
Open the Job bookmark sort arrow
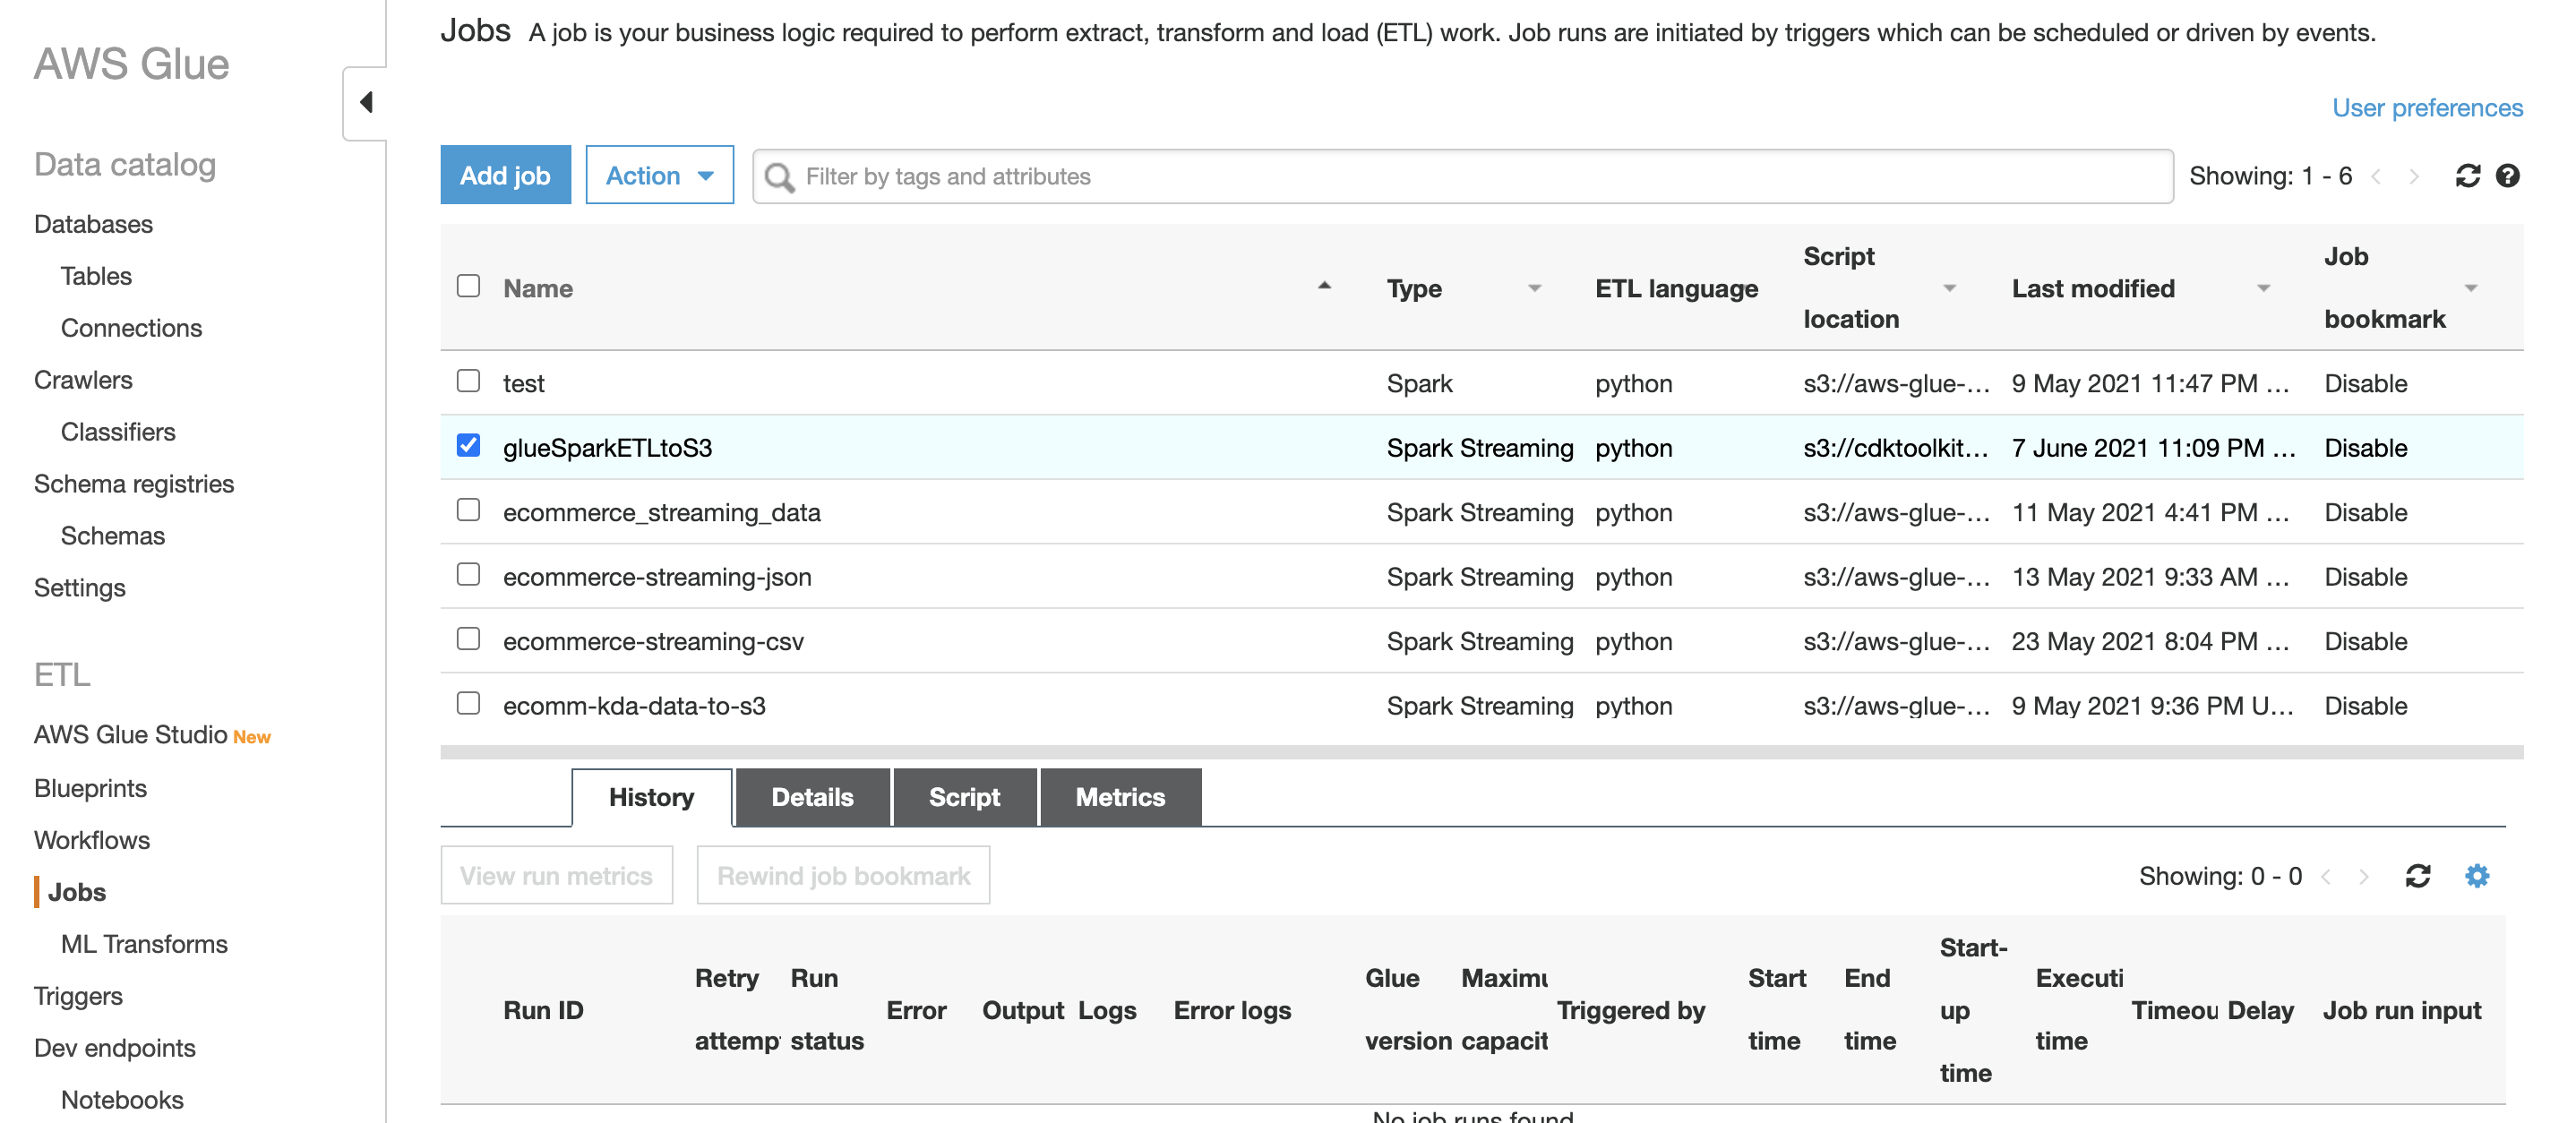click(x=2470, y=288)
